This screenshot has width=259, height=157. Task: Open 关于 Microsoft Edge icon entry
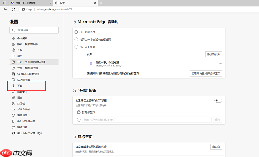(x=14, y=133)
